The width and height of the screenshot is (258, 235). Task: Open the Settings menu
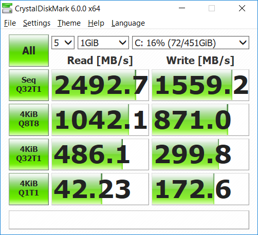(36, 23)
